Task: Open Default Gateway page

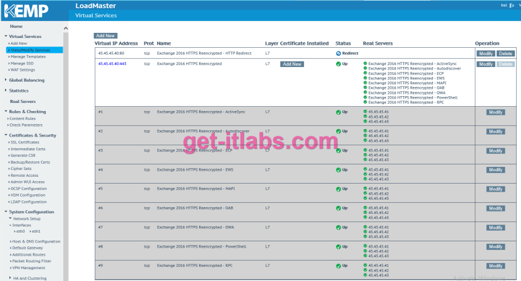Action: pyautogui.click(x=27, y=248)
